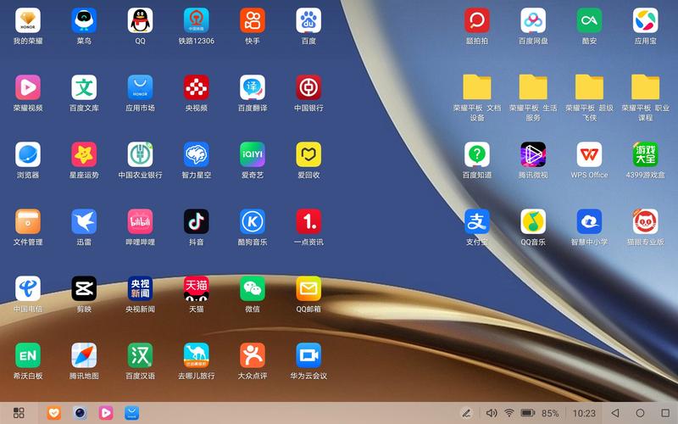Open the 腾讯微视 app

pyautogui.click(x=533, y=154)
